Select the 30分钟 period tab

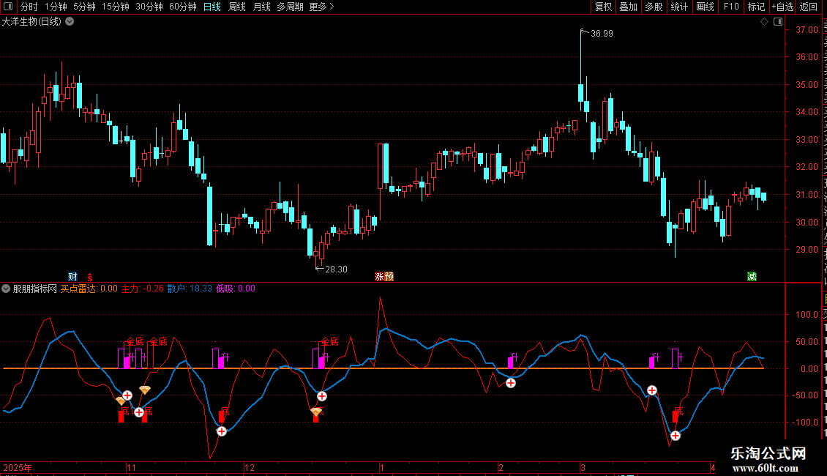(x=149, y=7)
